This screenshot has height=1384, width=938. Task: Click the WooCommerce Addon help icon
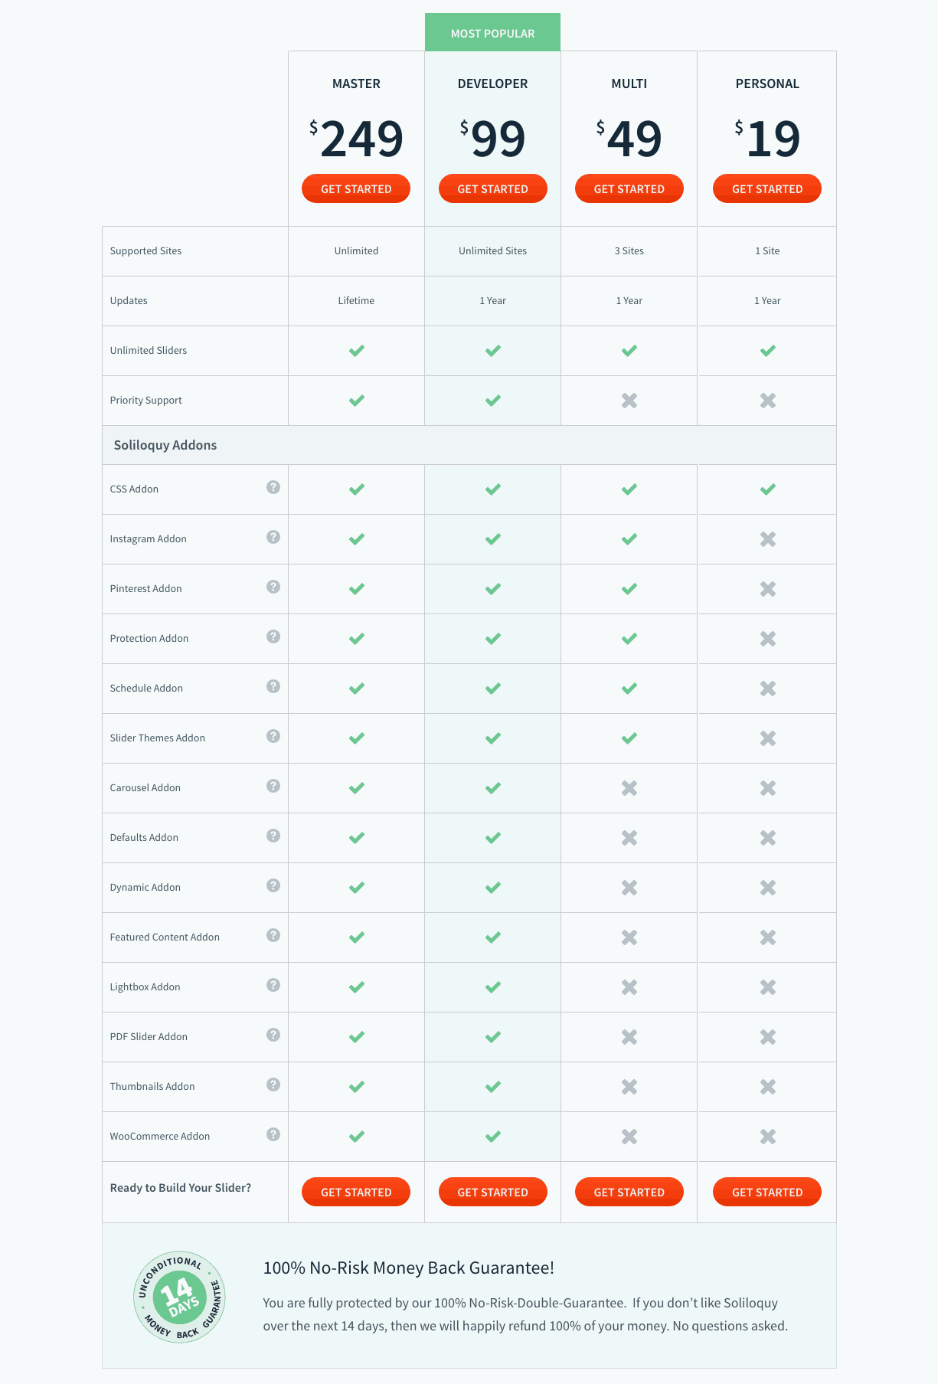(x=273, y=1134)
